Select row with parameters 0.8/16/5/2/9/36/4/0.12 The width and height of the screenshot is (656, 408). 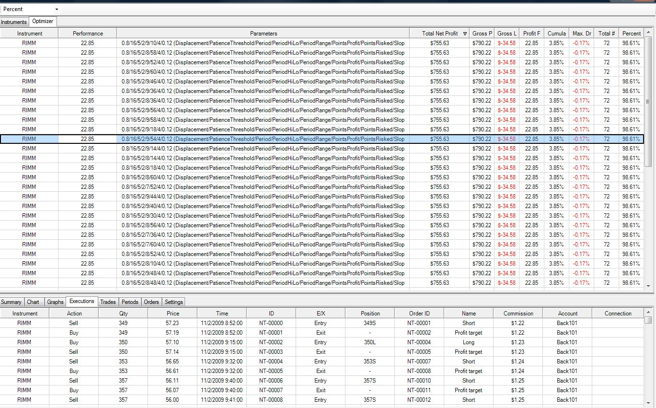[x=322, y=91]
